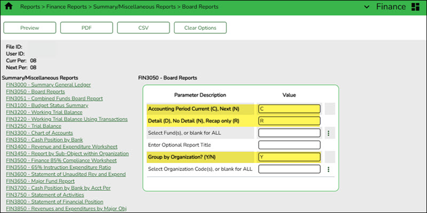Focus the Select Organization Code(s) input
Screen dimensions: 427x213
click(289, 169)
